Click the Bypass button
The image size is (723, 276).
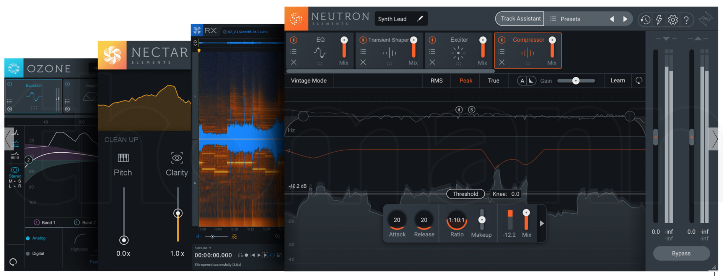pos(681,253)
